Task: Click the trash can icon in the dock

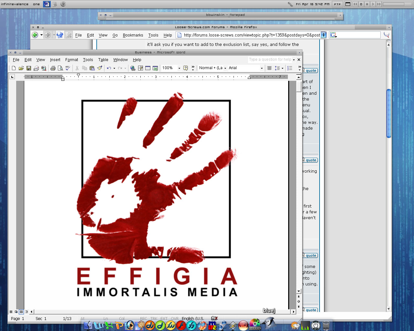Action: [326, 325]
